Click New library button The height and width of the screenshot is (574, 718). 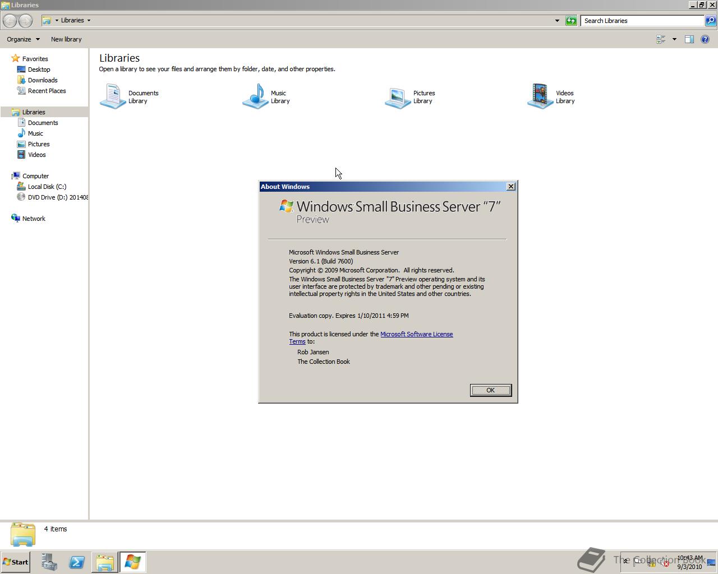pos(66,39)
